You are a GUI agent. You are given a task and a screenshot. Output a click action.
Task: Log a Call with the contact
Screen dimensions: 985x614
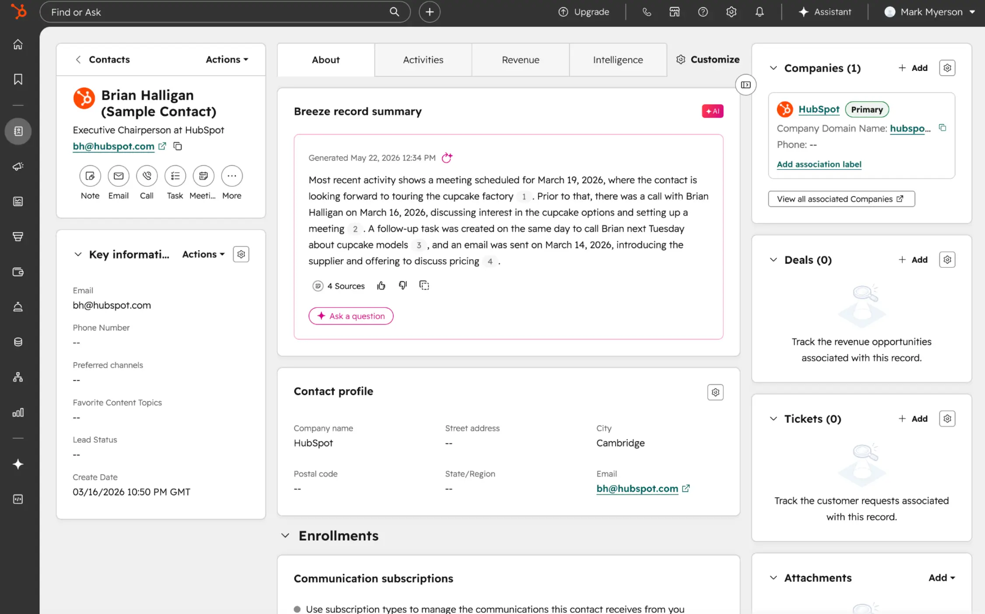pos(147,176)
